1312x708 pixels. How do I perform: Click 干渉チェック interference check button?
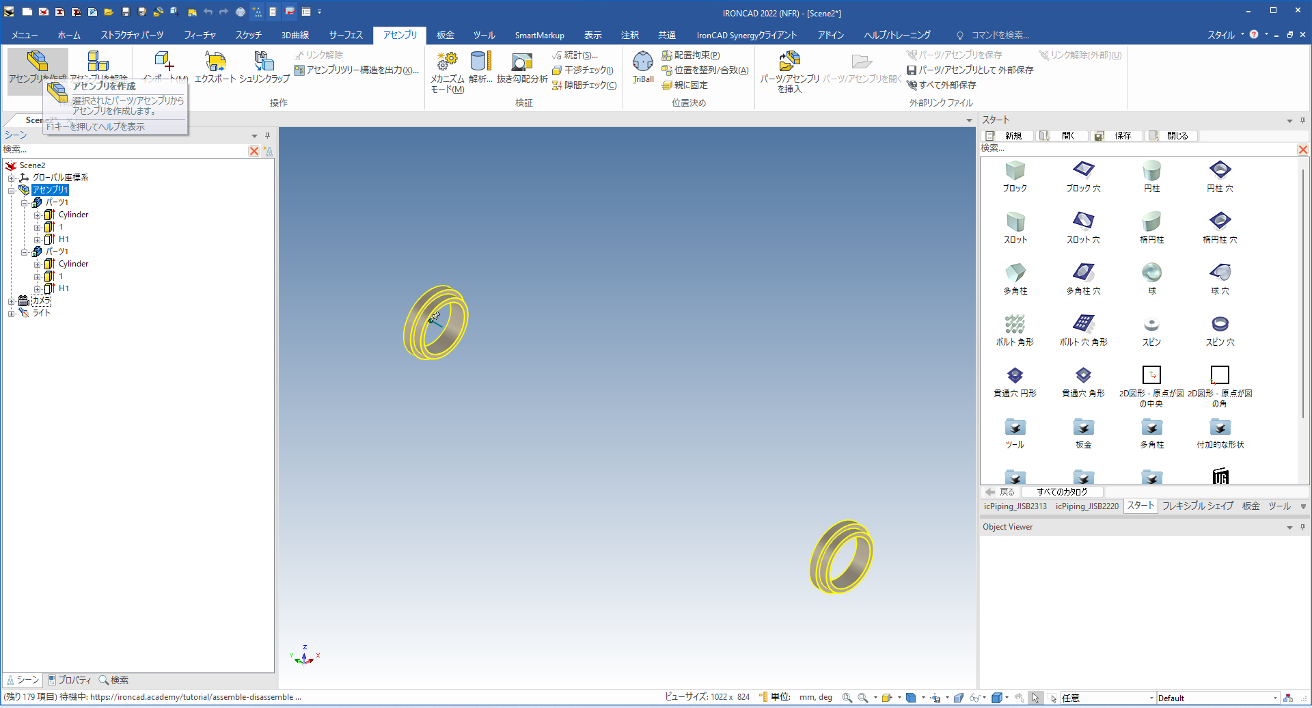[x=583, y=70]
